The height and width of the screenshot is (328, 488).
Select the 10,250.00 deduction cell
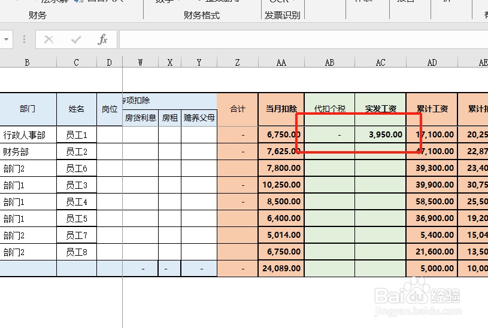click(x=281, y=185)
